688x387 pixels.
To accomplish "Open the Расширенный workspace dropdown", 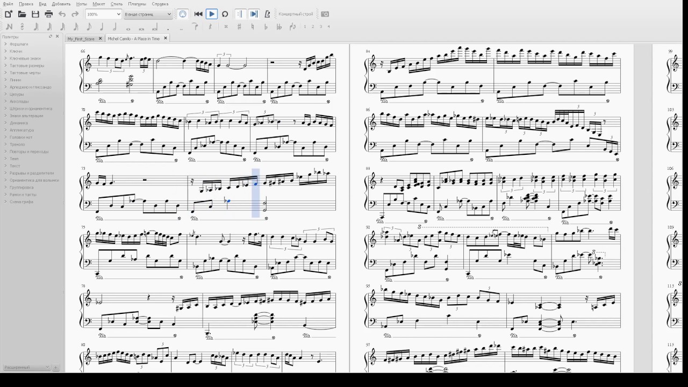I will [26, 368].
